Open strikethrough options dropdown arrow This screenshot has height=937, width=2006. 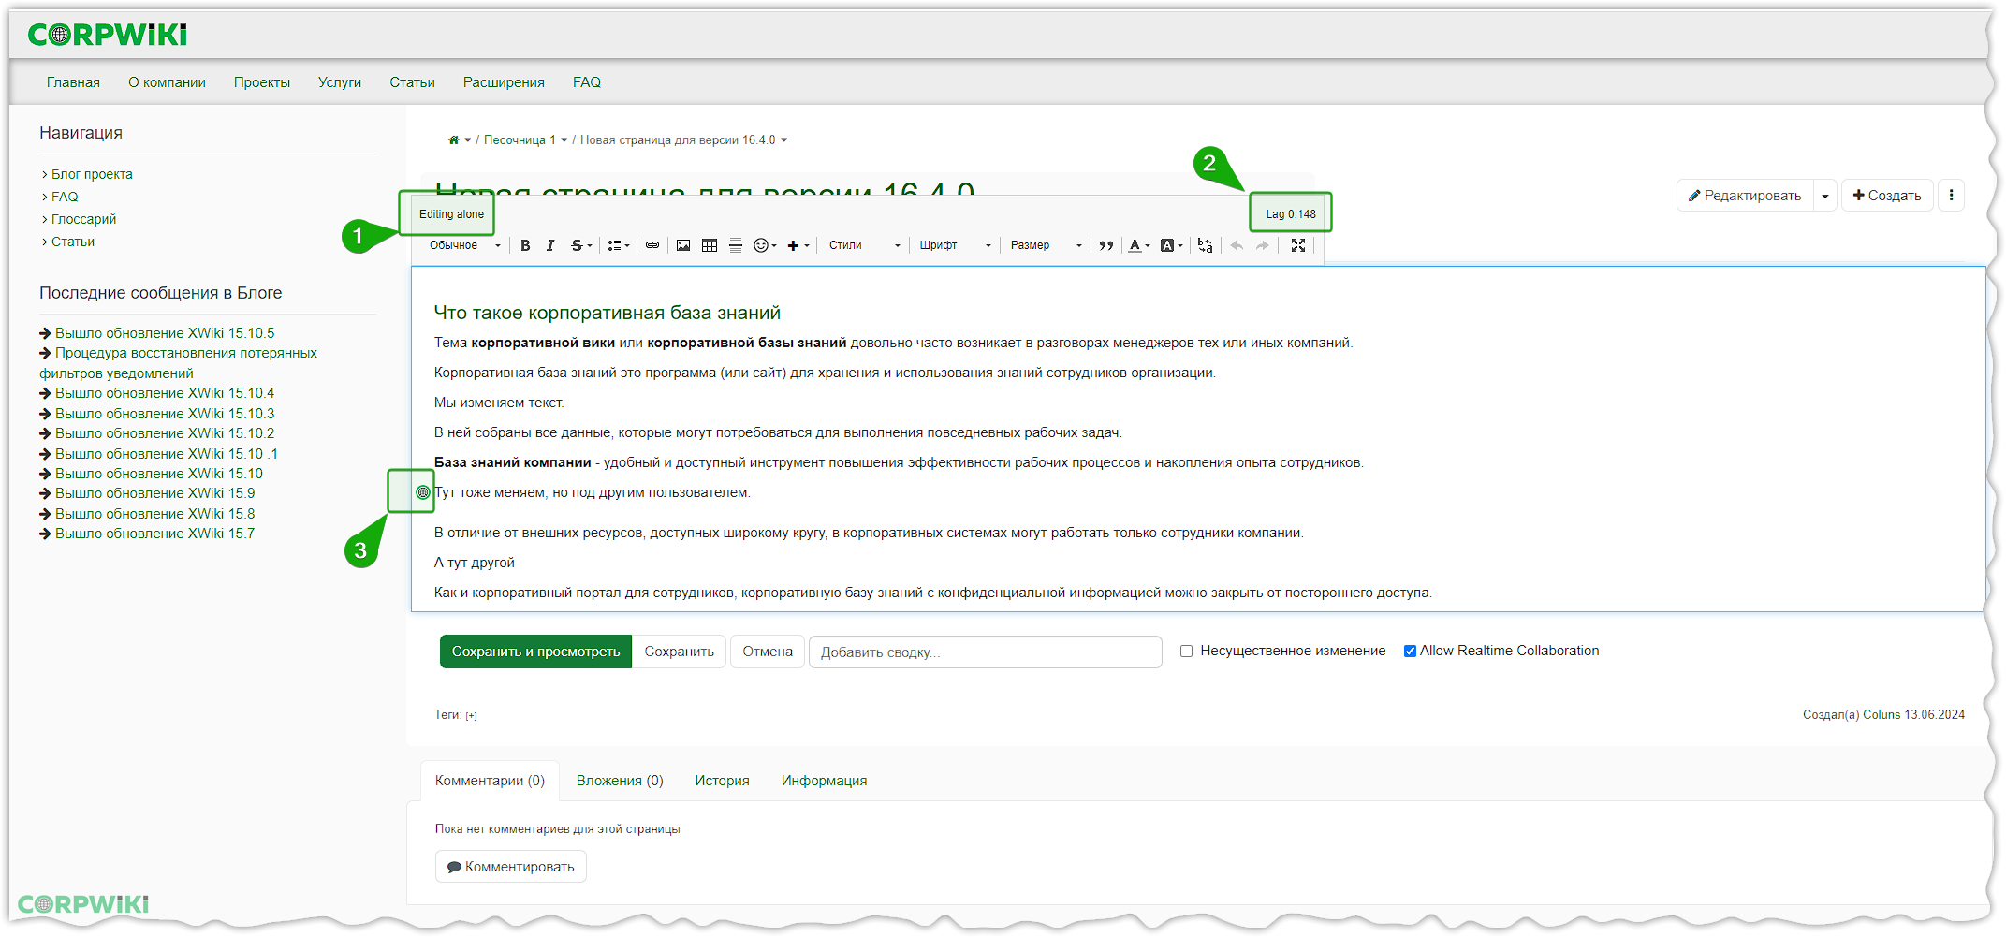(x=590, y=246)
